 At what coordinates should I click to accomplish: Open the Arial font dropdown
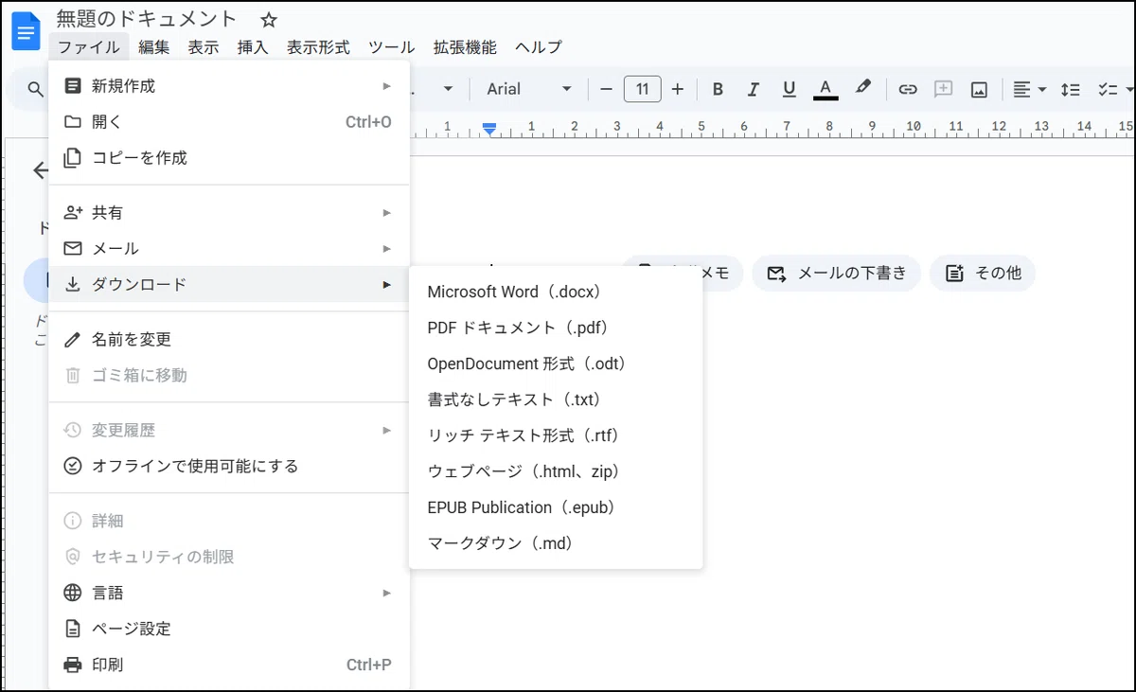click(x=529, y=89)
